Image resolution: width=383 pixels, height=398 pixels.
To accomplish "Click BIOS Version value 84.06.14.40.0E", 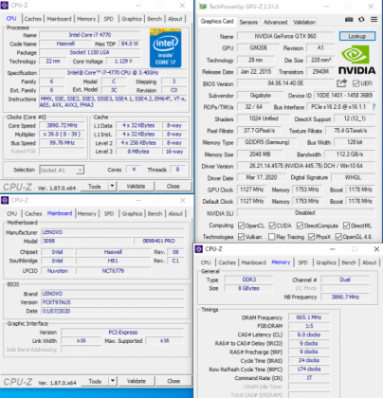I will point(285,83).
